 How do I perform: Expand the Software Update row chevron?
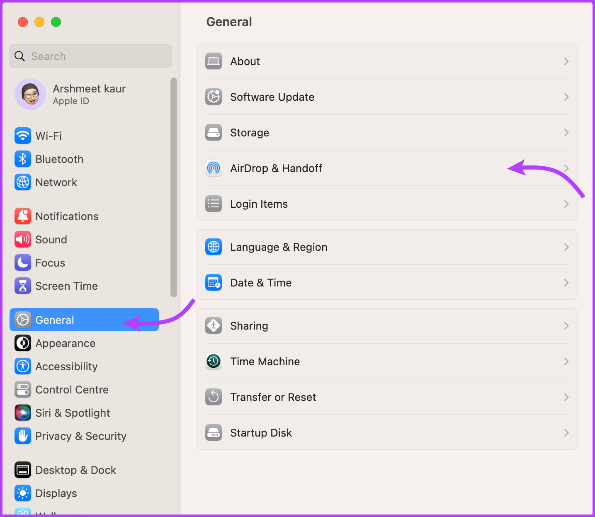566,97
